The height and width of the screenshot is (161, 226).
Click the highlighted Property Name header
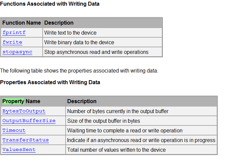tap(21, 101)
